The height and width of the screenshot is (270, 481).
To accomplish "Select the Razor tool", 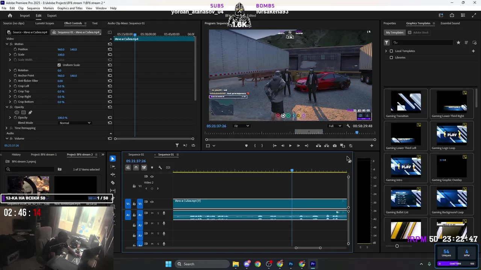I will click(x=113, y=183).
